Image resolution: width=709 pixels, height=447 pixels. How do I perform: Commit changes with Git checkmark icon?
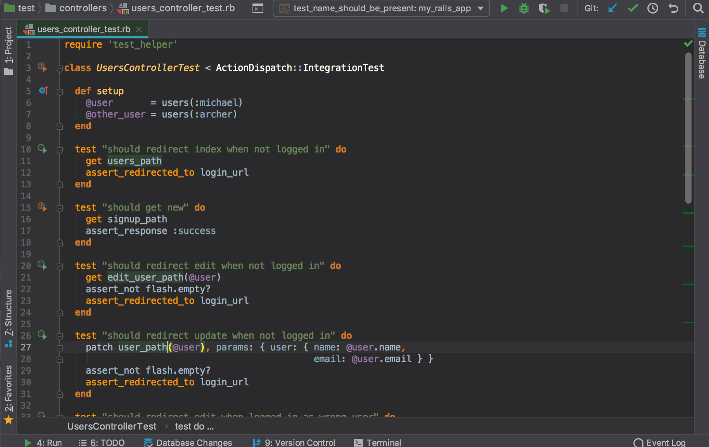(633, 8)
